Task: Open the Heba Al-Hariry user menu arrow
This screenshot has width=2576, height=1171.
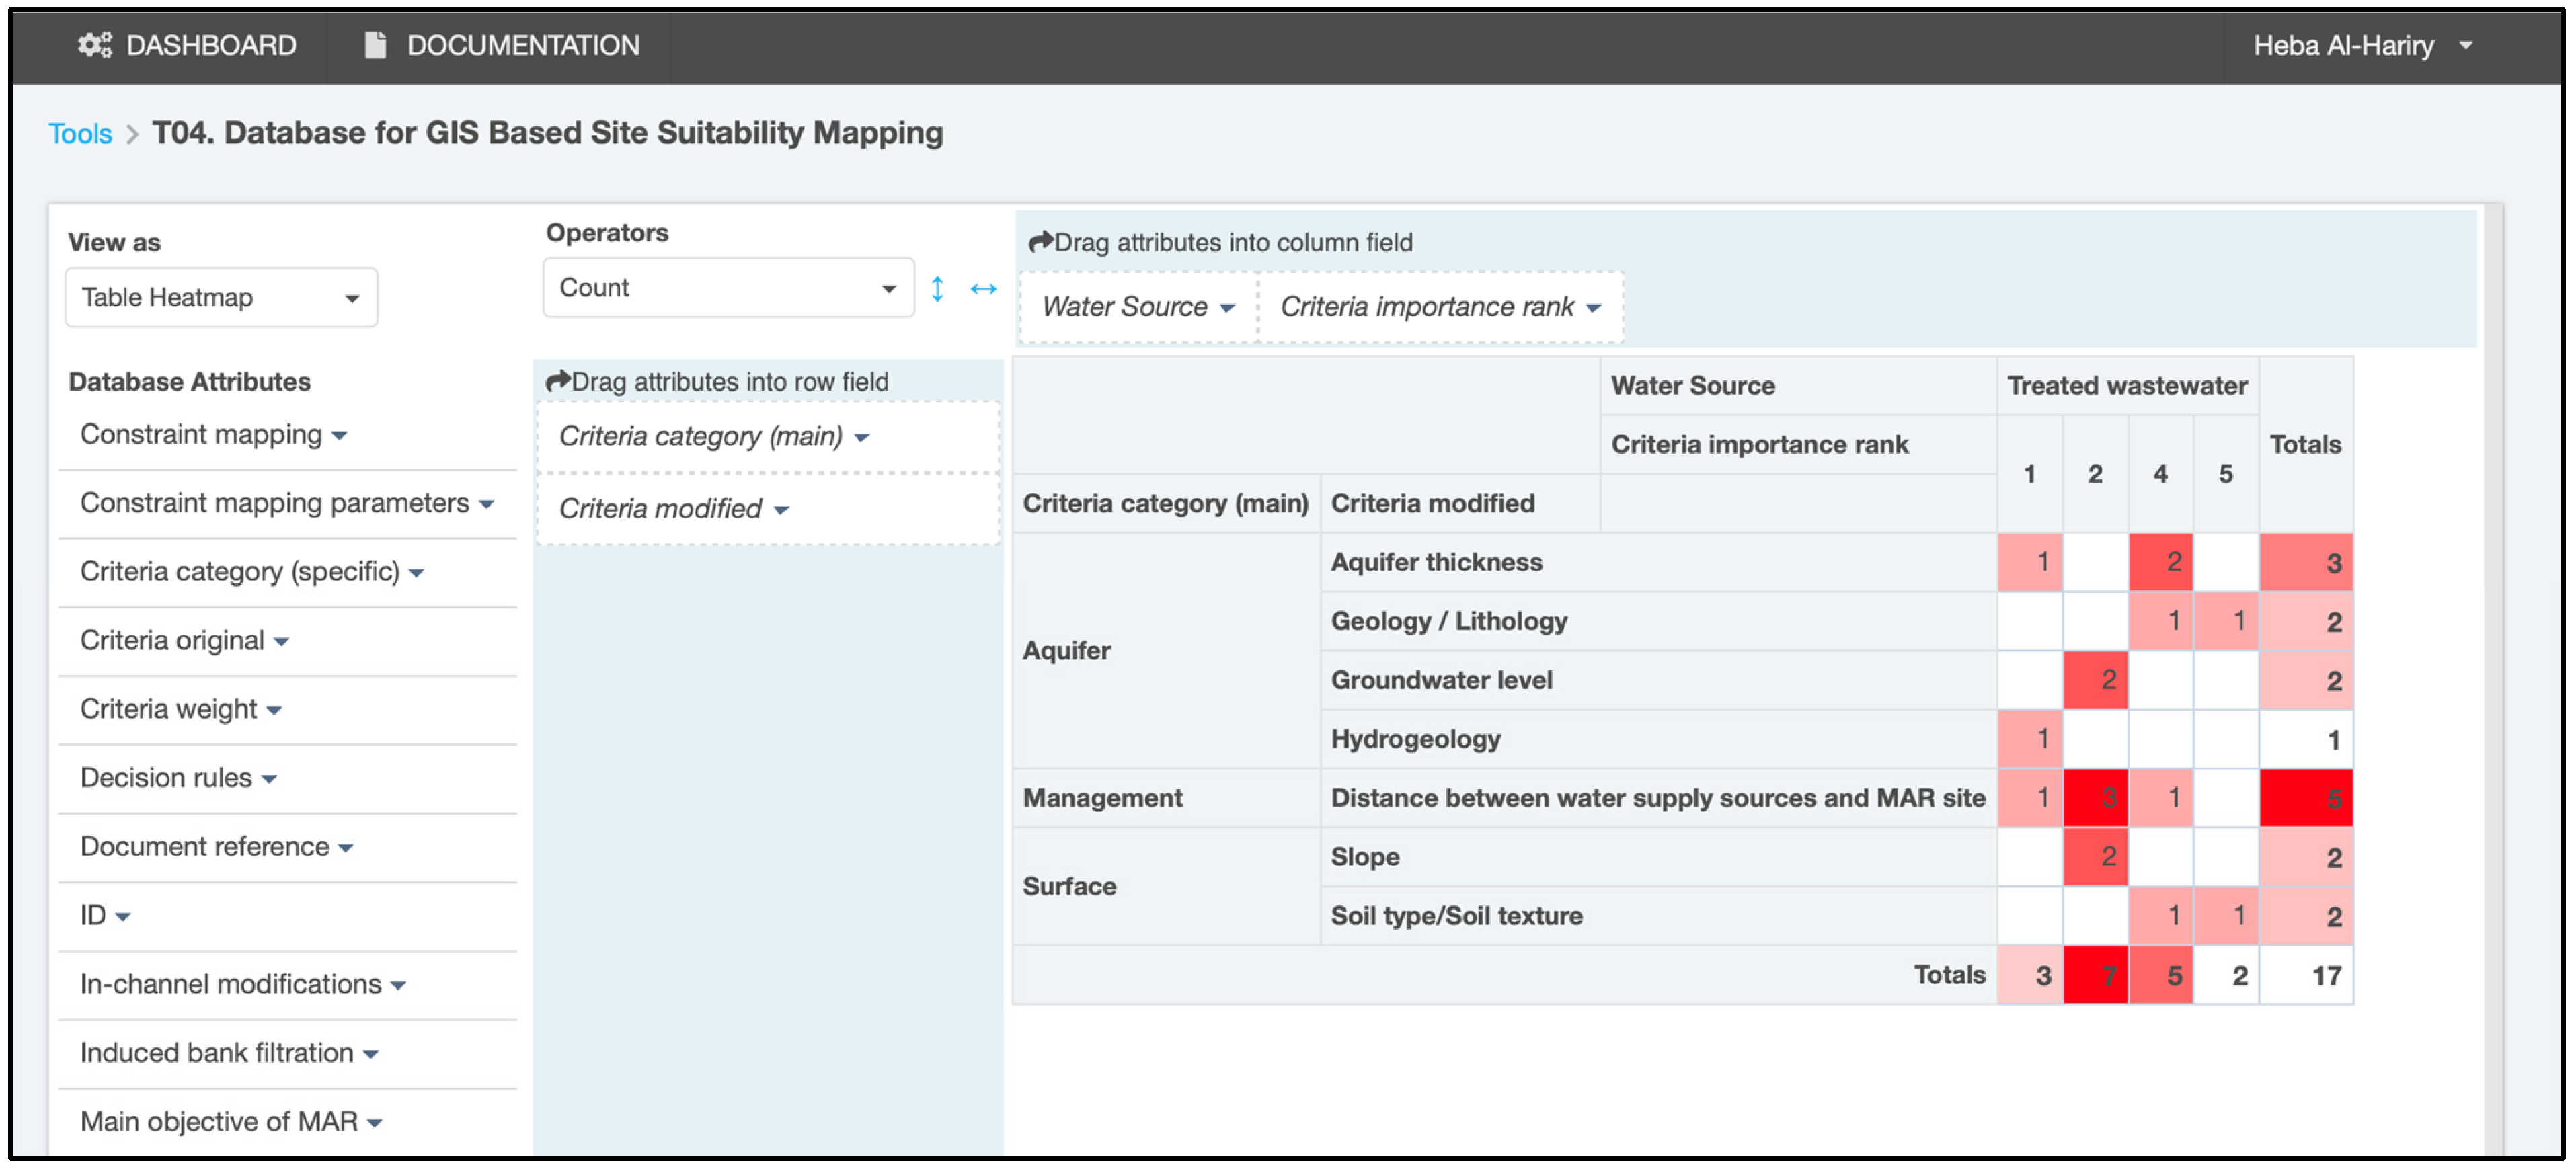Action: pyautogui.click(x=2465, y=46)
